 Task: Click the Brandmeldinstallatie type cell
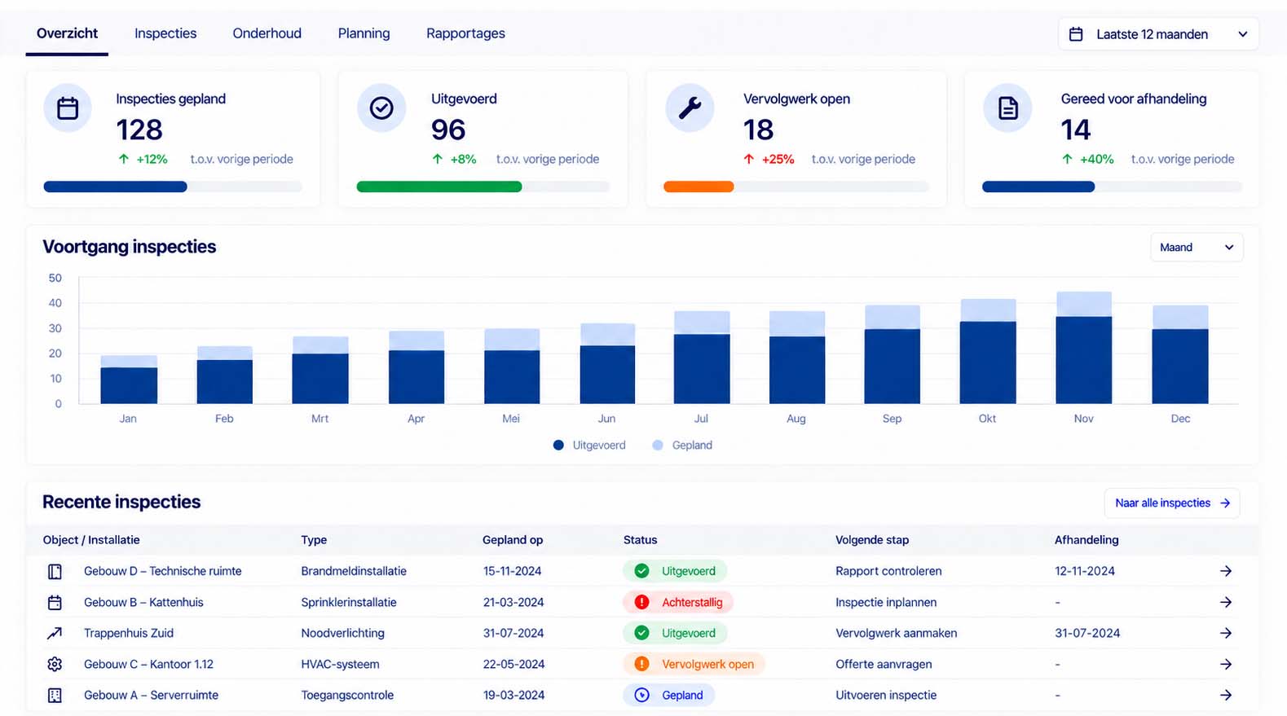pos(354,571)
